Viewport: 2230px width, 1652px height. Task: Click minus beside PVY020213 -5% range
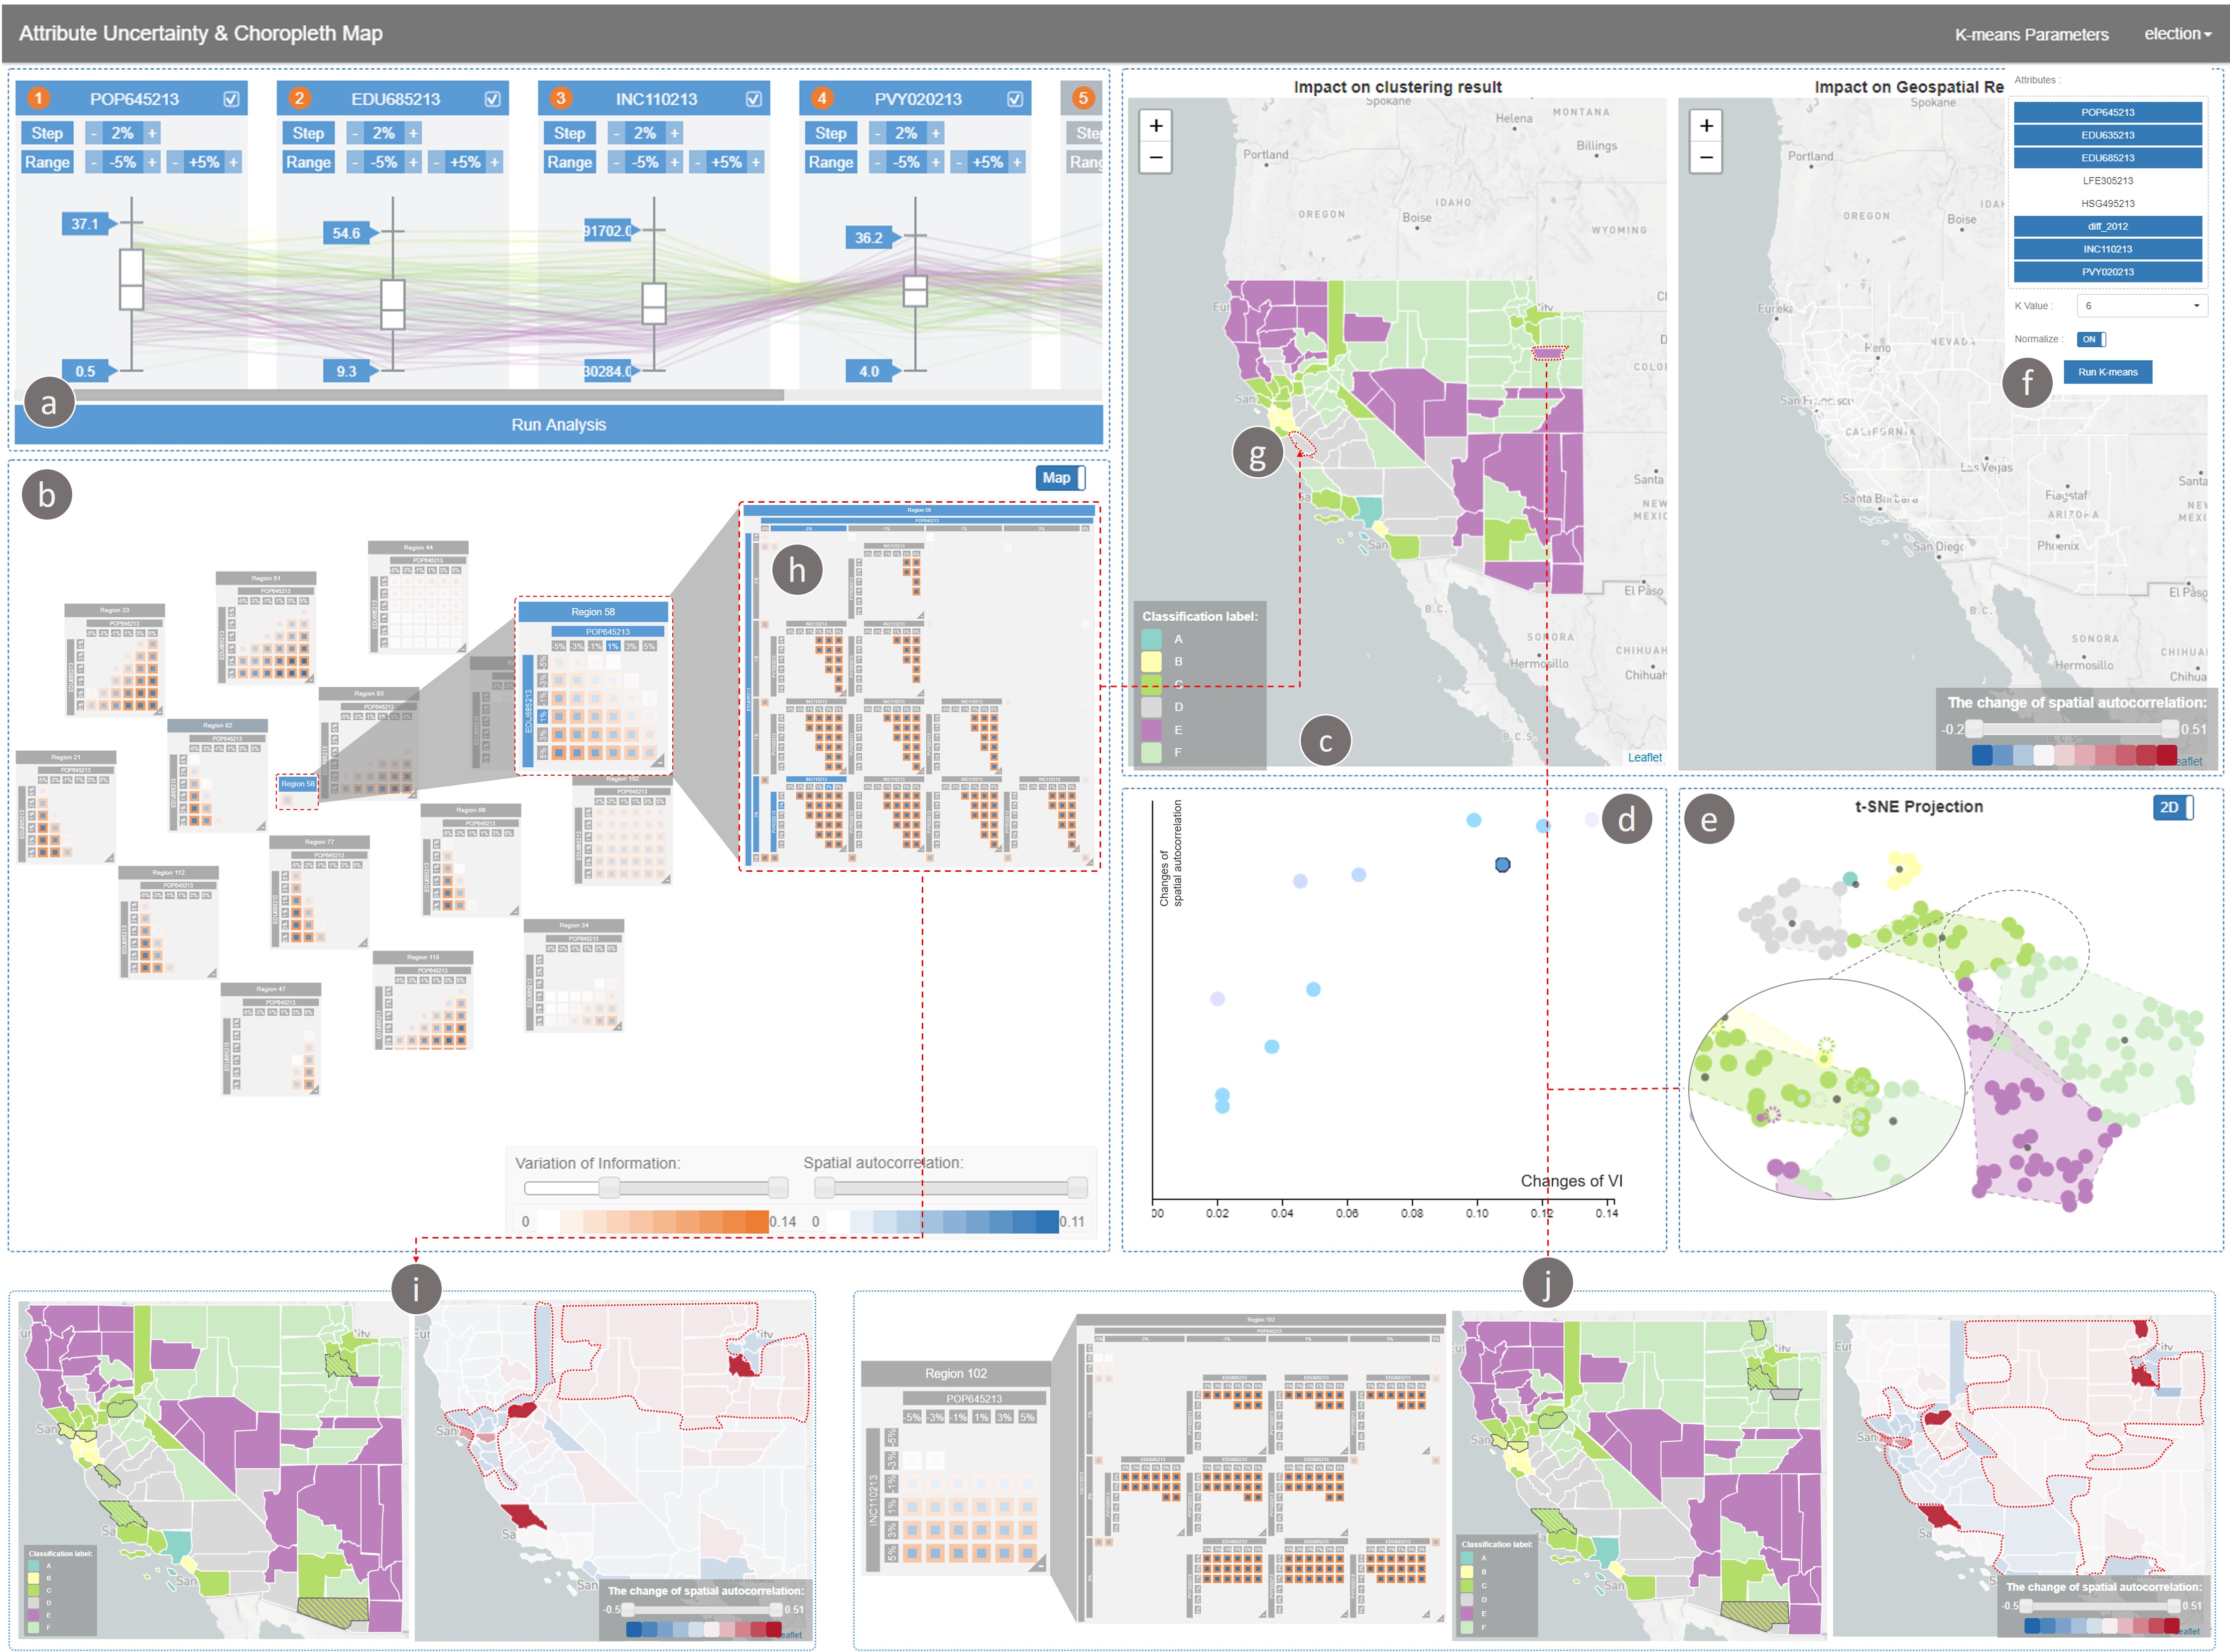(x=876, y=162)
